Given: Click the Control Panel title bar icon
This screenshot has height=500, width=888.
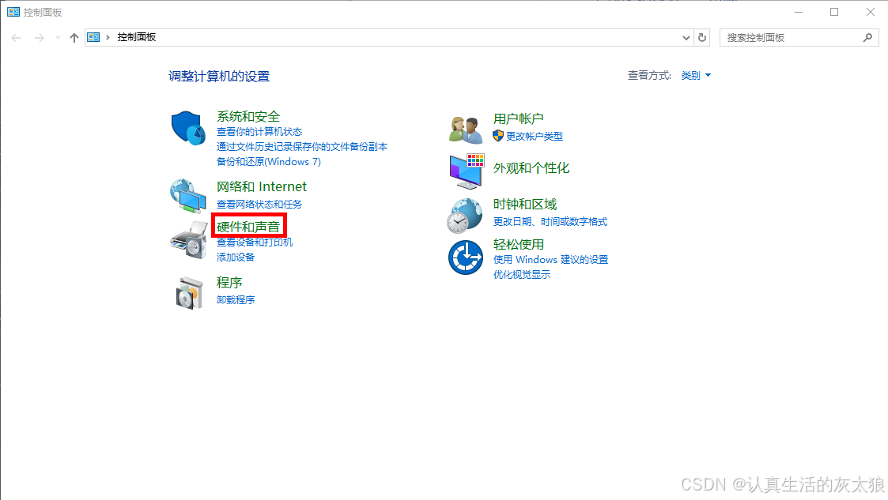Looking at the screenshot, I should point(13,12).
